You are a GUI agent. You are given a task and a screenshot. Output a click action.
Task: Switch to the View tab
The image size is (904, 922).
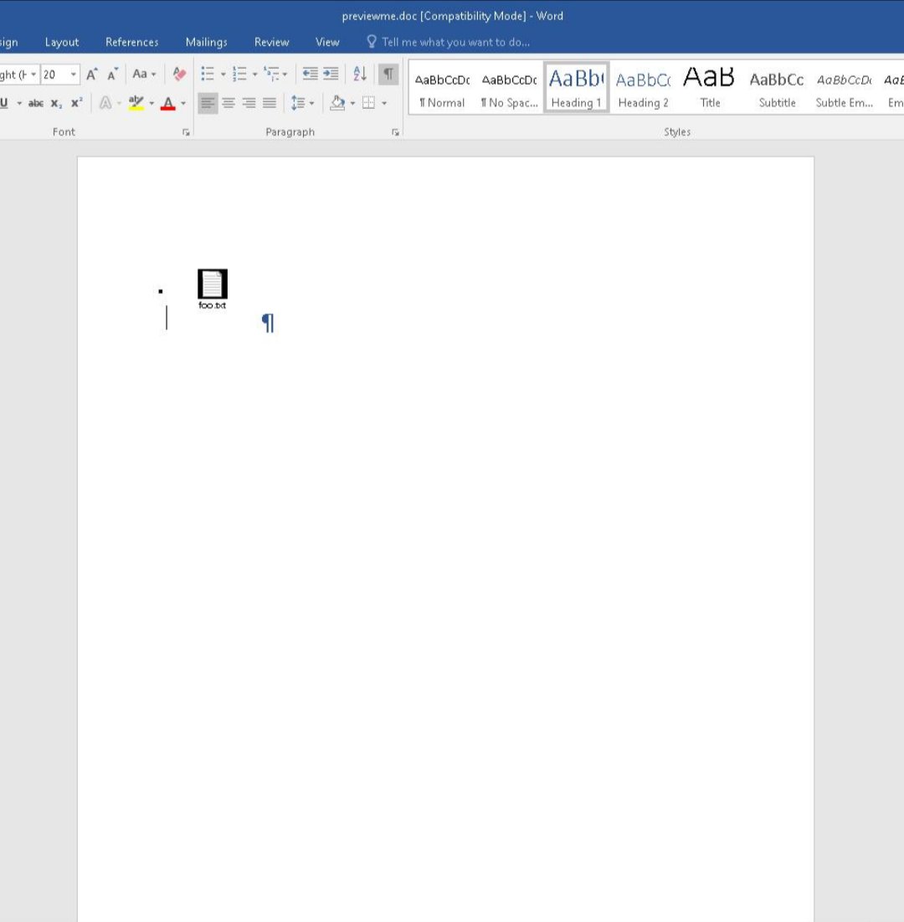point(327,43)
